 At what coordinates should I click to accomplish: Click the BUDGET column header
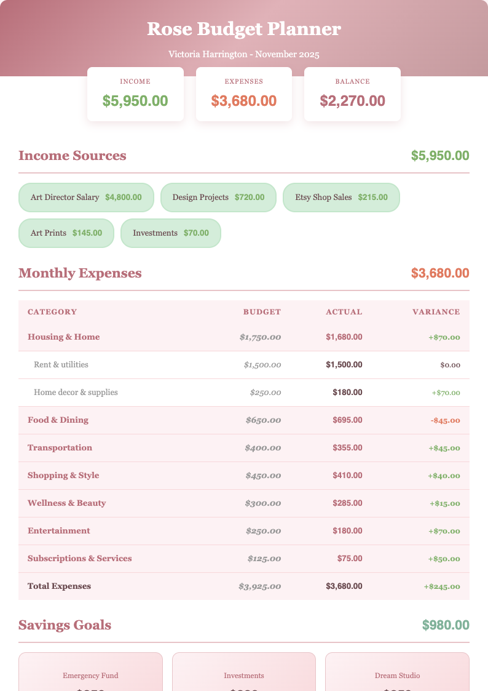[x=262, y=312]
